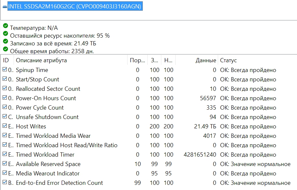
Task: Uncheck the Spinup Time attribute checkbox
Action: click(5, 69)
